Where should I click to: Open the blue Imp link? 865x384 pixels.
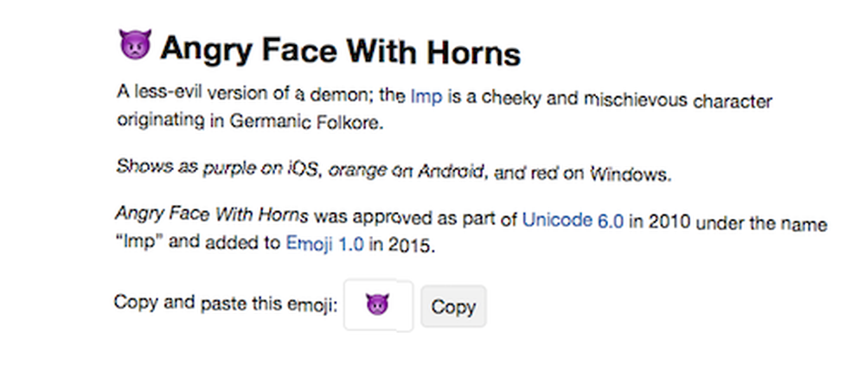(x=426, y=98)
